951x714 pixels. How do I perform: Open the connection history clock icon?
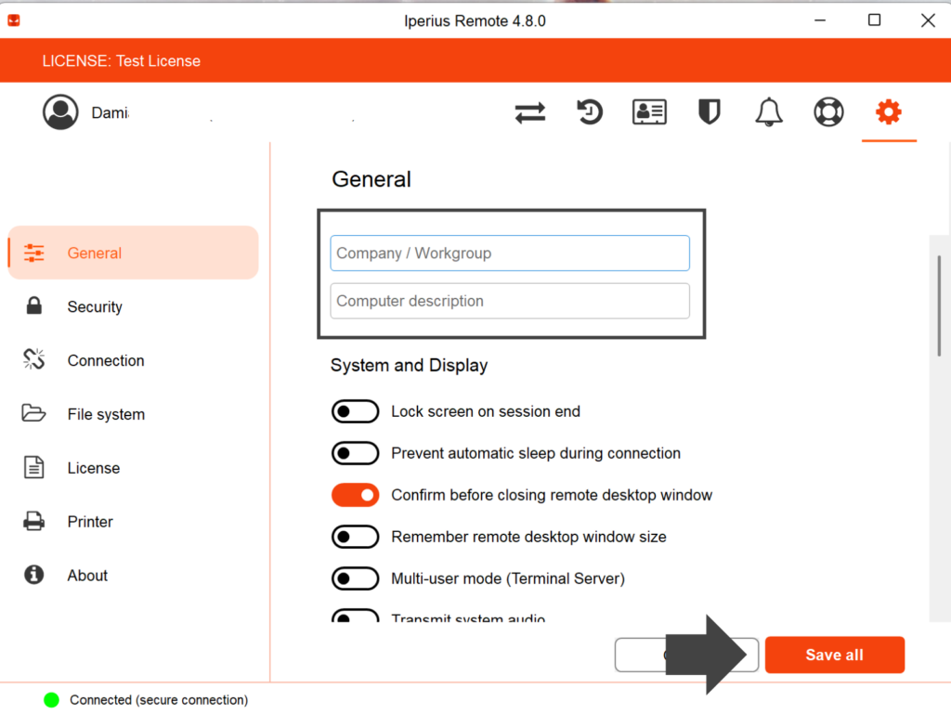coord(589,112)
